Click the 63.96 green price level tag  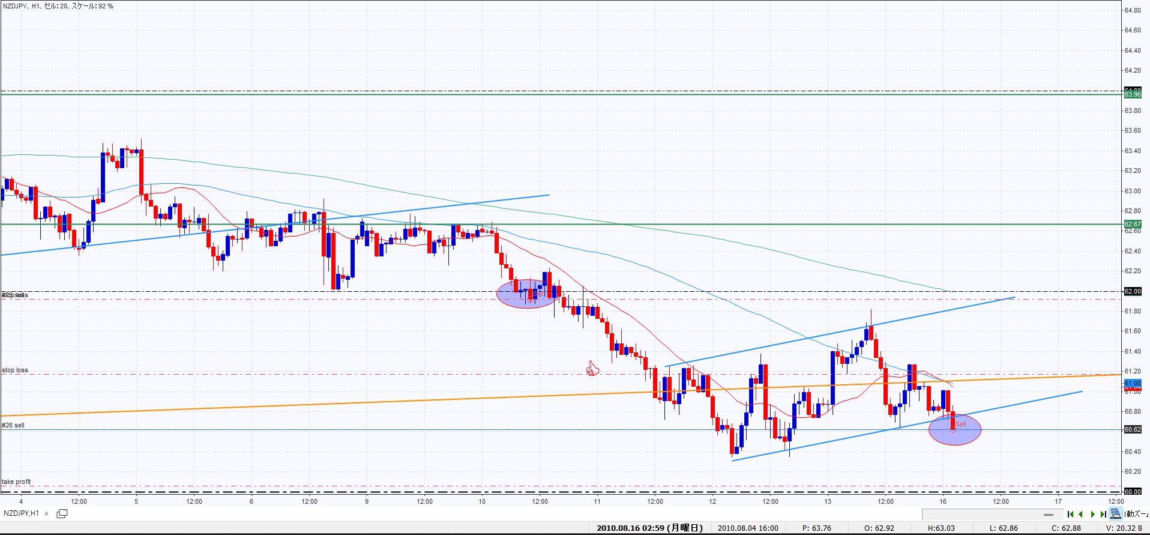point(1132,94)
